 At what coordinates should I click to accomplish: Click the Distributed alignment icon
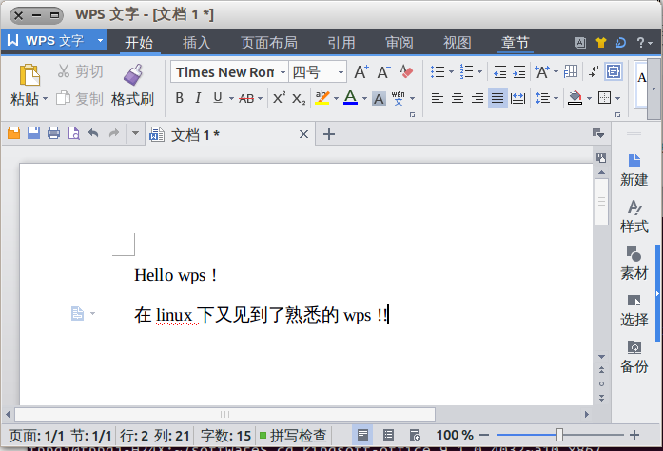click(x=517, y=99)
